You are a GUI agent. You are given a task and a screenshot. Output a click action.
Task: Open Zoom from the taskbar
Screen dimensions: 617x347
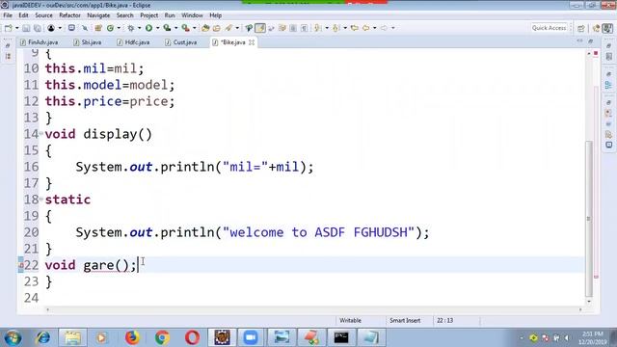(x=251, y=337)
